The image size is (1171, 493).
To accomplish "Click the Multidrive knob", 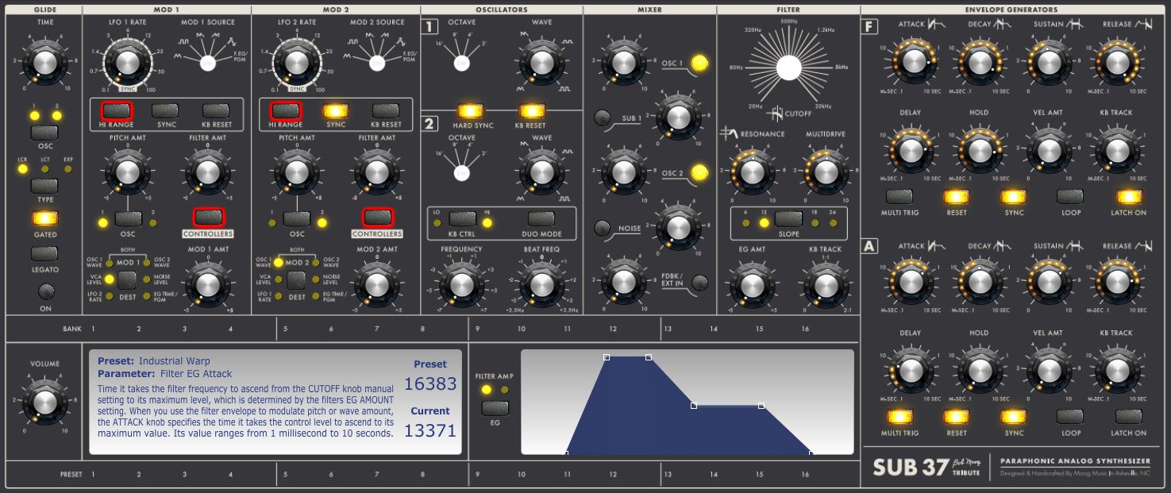I will 826,169.
